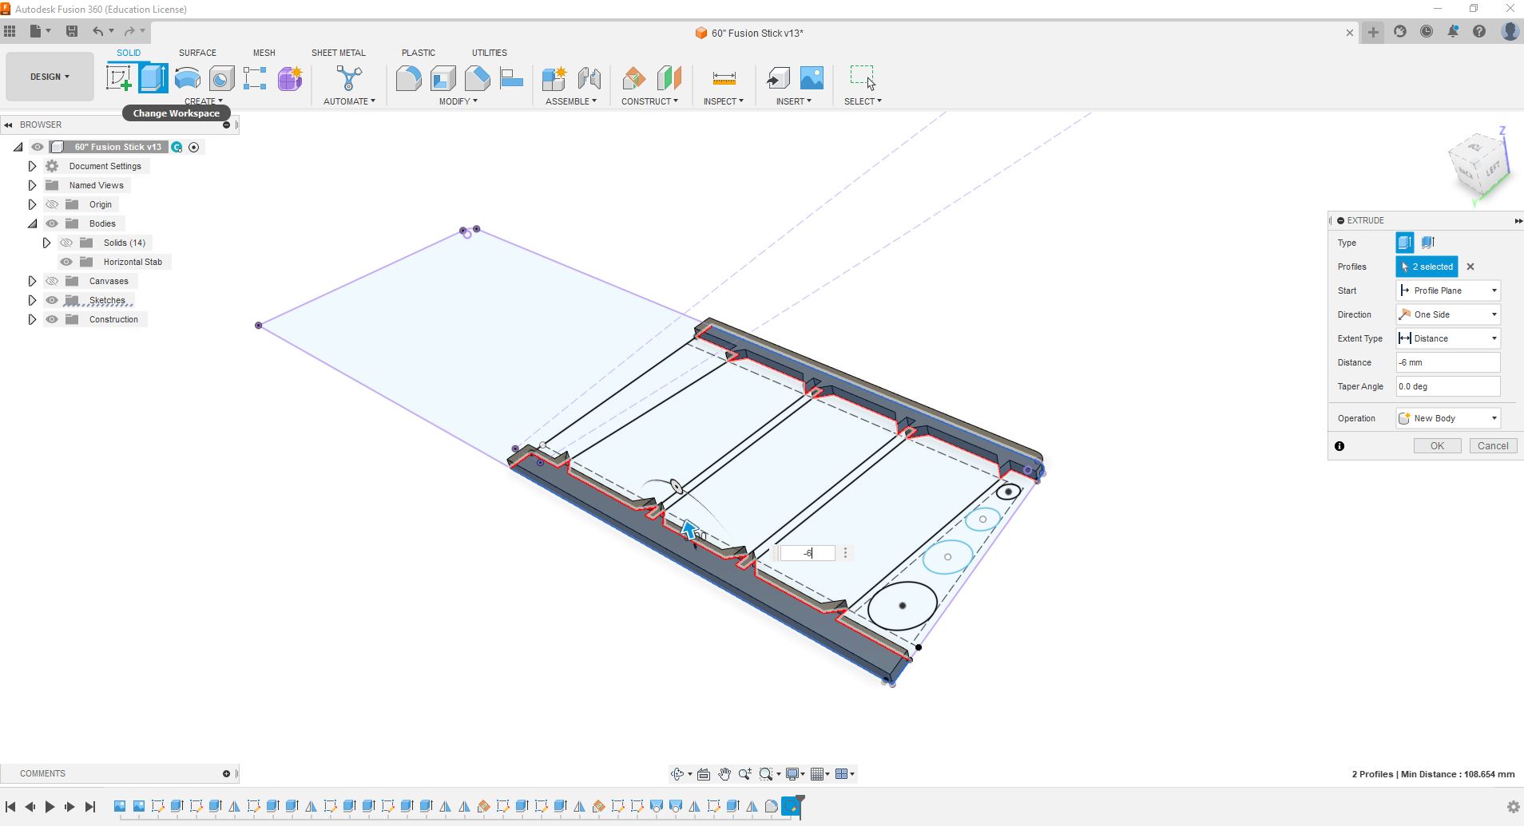The image size is (1524, 826).
Task: Select the Measure tool under Inspect
Action: coord(724,78)
